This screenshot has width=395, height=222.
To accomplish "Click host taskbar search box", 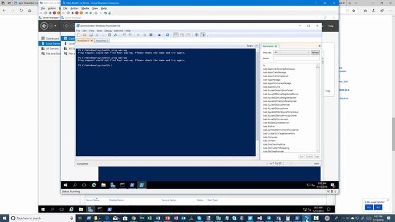I will 43,218.
